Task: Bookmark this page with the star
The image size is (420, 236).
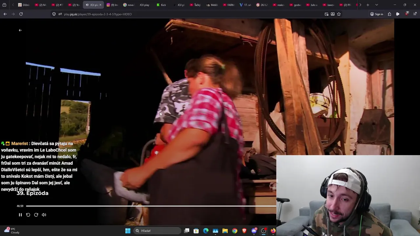Action: (339, 14)
